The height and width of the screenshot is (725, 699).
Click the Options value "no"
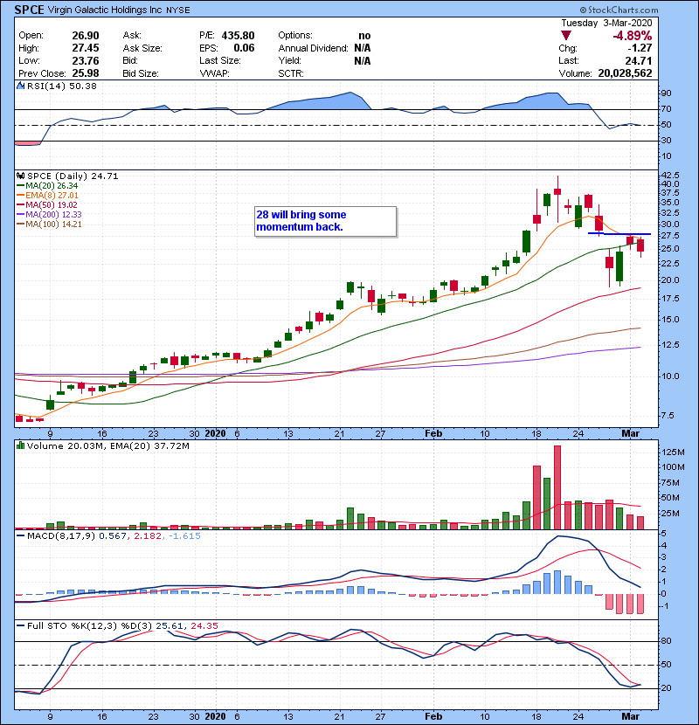pyautogui.click(x=364, y=36)
